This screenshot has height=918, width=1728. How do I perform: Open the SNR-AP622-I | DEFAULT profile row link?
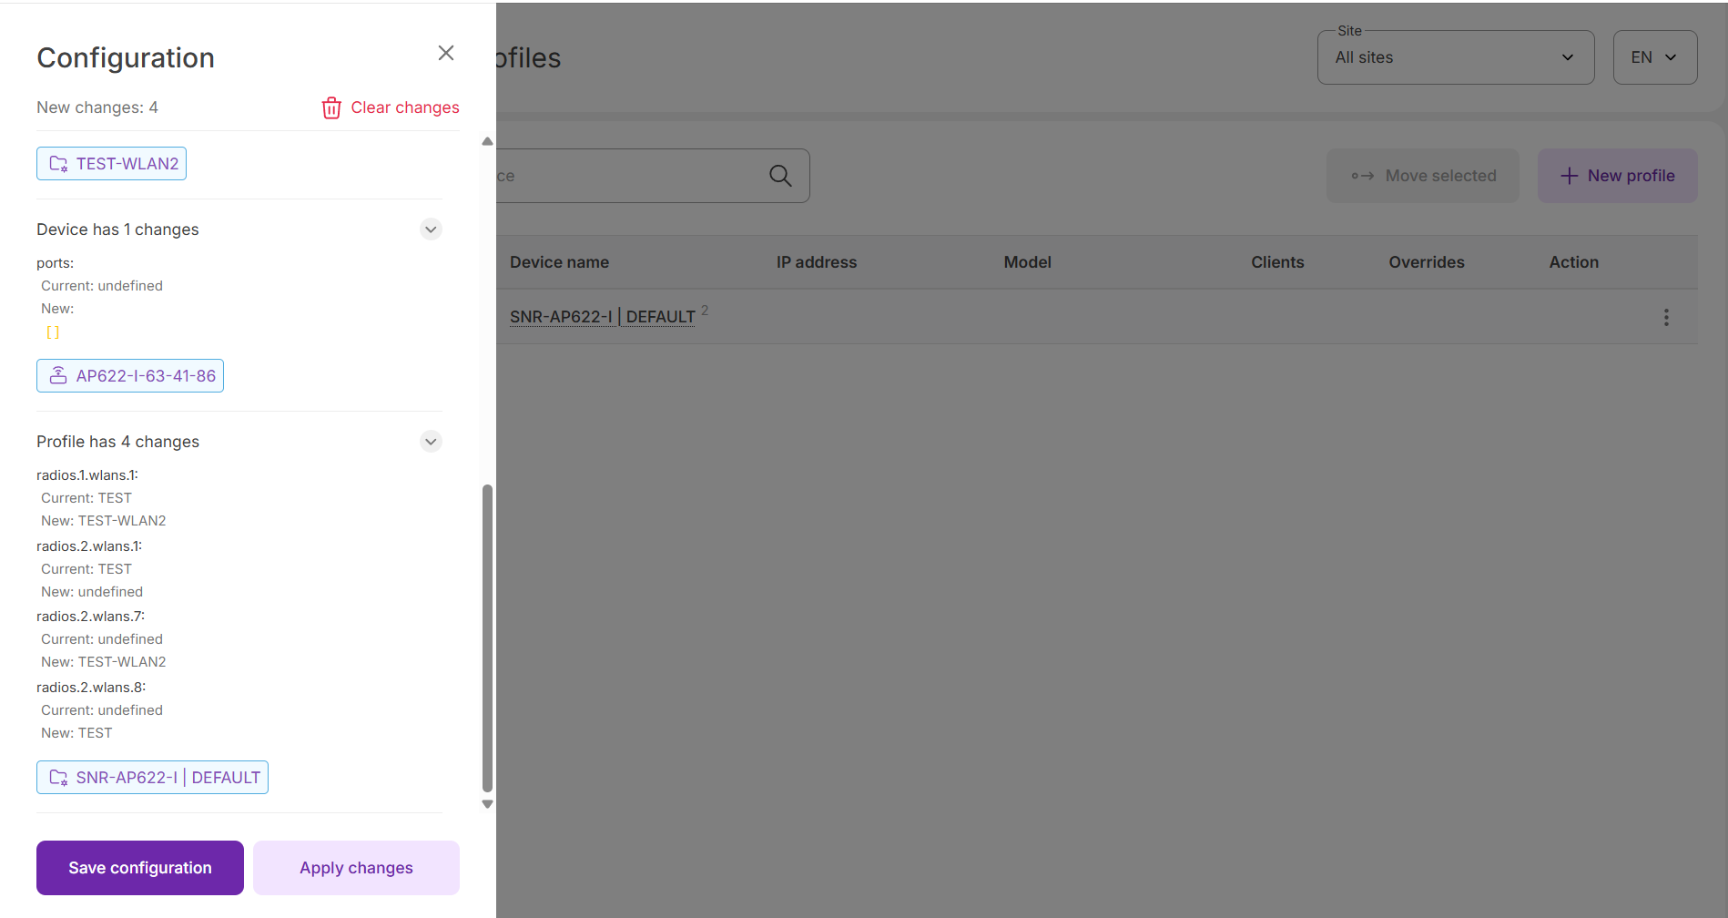tap(603, 317)
